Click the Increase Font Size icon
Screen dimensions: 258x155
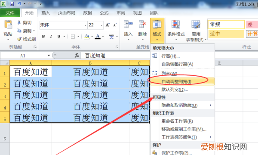107,25
